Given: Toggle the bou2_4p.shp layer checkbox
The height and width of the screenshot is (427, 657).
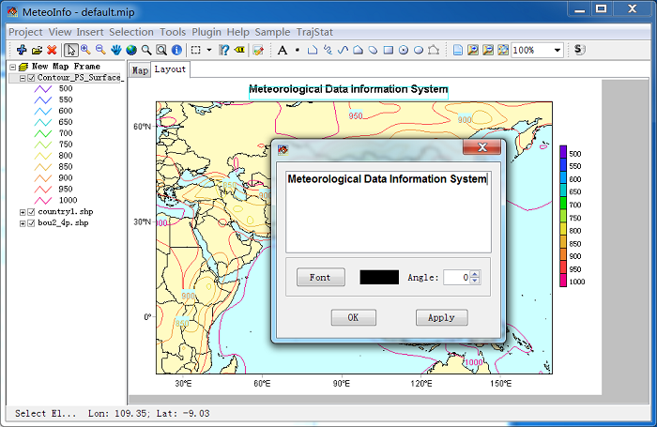Looking at the screenshot, I should pos(32,223).
